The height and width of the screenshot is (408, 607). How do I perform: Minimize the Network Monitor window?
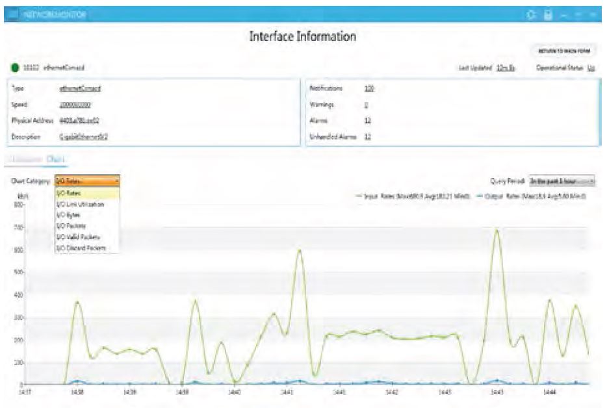click(x=563, y=14)
